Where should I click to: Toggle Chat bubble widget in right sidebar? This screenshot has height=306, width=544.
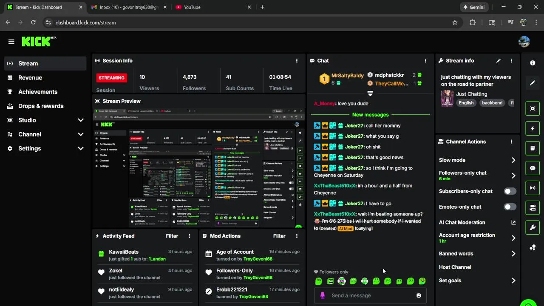[533, 168]
